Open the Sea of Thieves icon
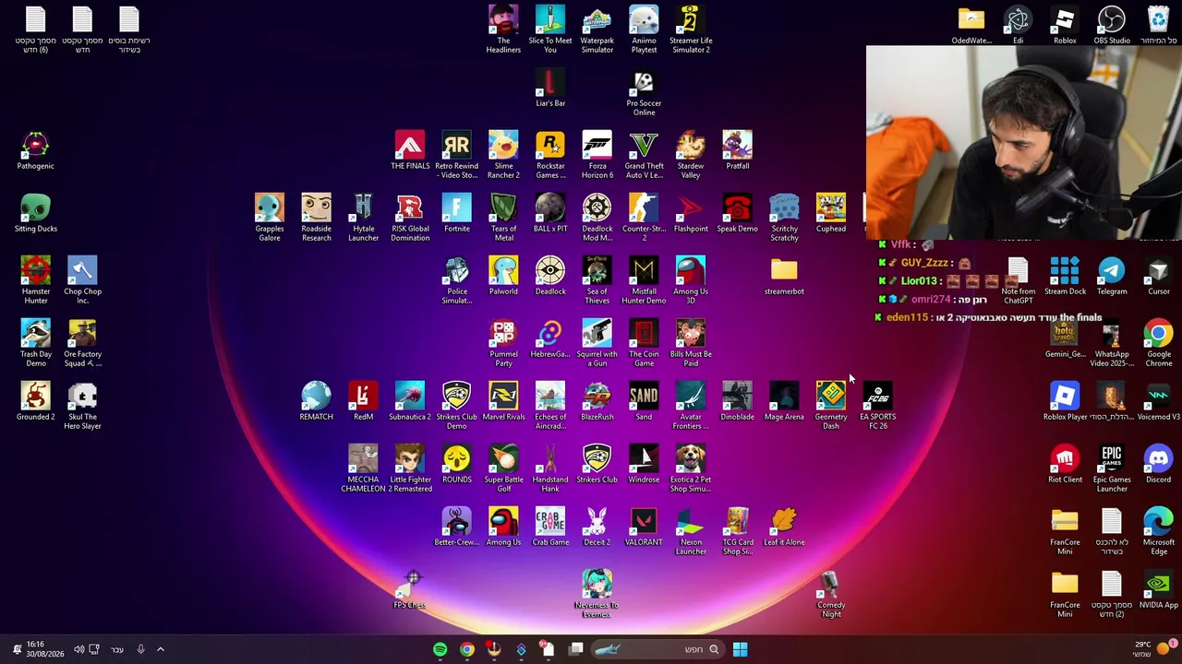 click(x=597, y=280)
